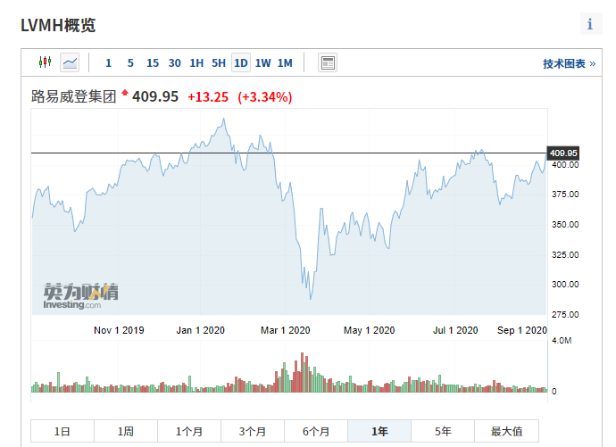Screen dimensions: 616x447
Task: Open the 技术图表 link
Action: pos(569,64)
